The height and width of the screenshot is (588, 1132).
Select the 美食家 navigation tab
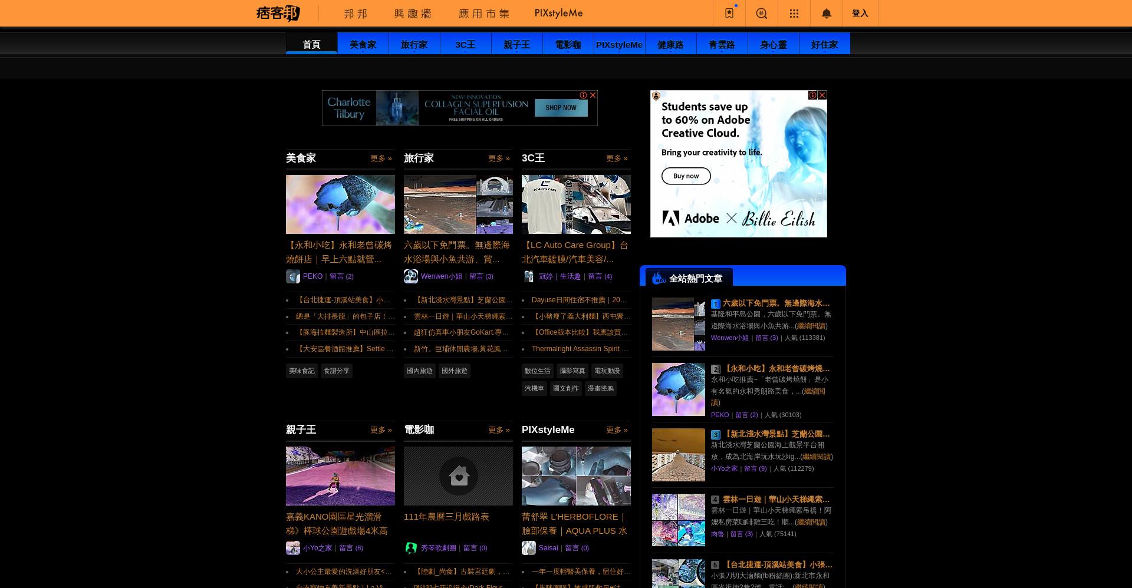363,44
